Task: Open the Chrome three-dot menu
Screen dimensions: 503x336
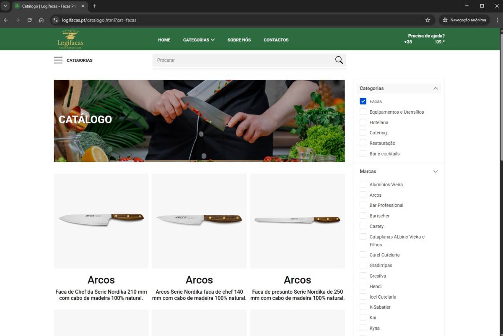Action: [497, 20]
